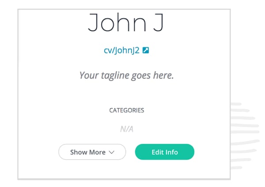Click the teal Edit Info pill button

[x=165, y=152]
